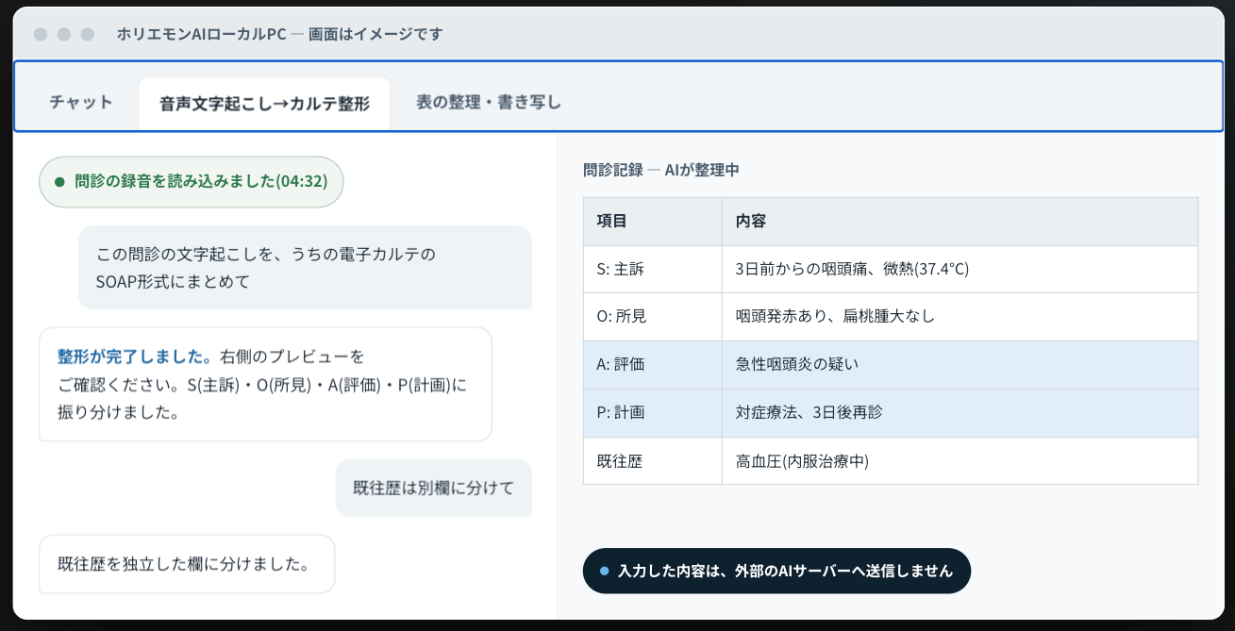
Task: Click the 対症療法、3日後再診 cell
Action: (960, 413)
